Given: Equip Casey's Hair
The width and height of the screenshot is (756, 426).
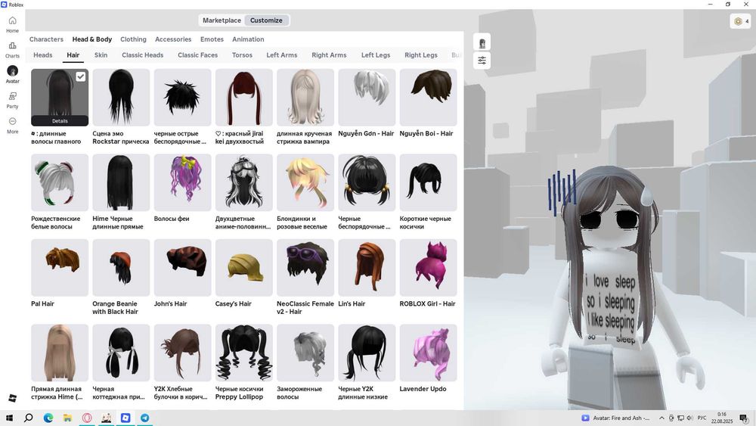Looking at the screenshot, I should click(x=244, y=268).
